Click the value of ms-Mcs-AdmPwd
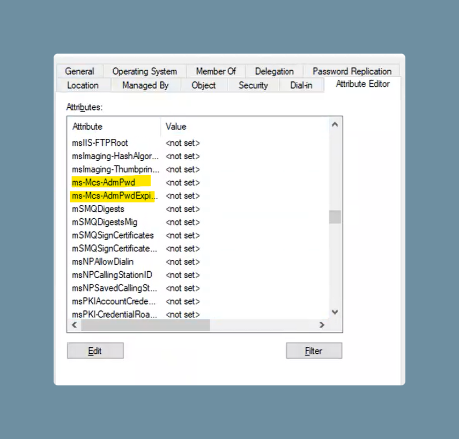 183,182
